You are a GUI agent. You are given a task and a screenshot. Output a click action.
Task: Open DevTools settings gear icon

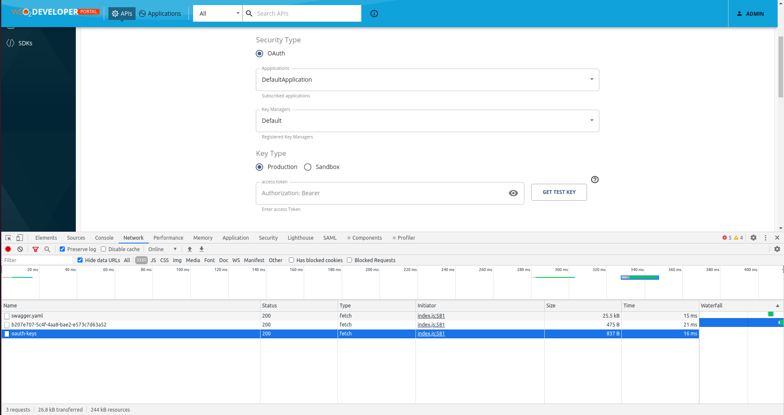[754, 238]
